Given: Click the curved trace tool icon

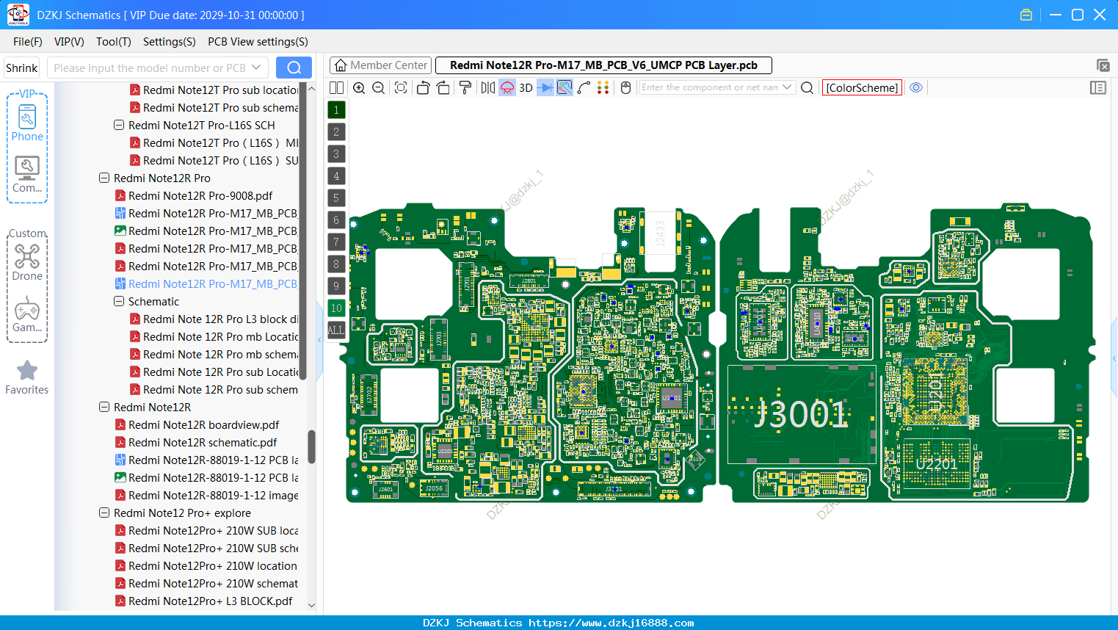Looking at the screenshot, I should coord(584,87).
